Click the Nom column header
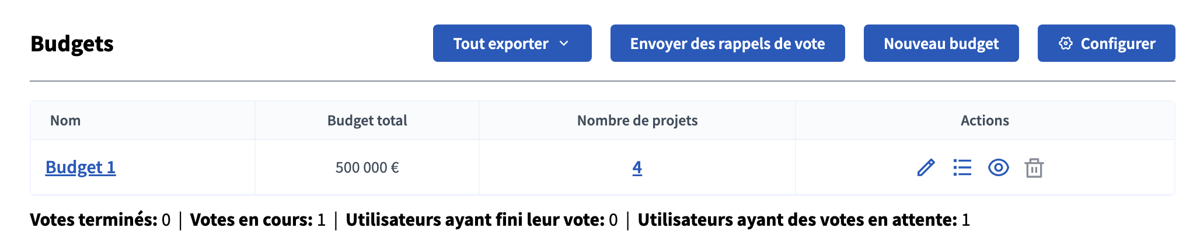 tap(65, 121)
